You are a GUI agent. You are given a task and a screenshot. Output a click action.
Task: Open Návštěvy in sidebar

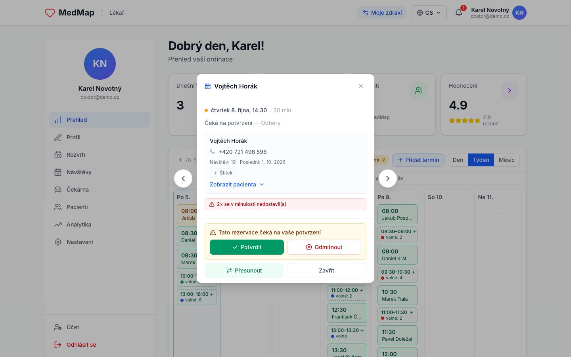tap(100, 172)
